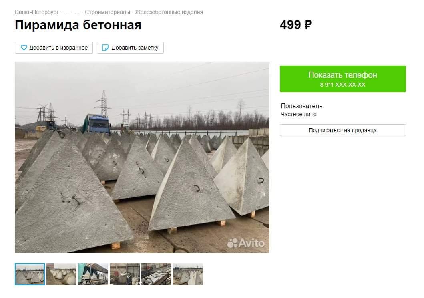View the fourth thumbnail showing workshop interior
Screen dimensions: 424x298
(x=125, y=274)
